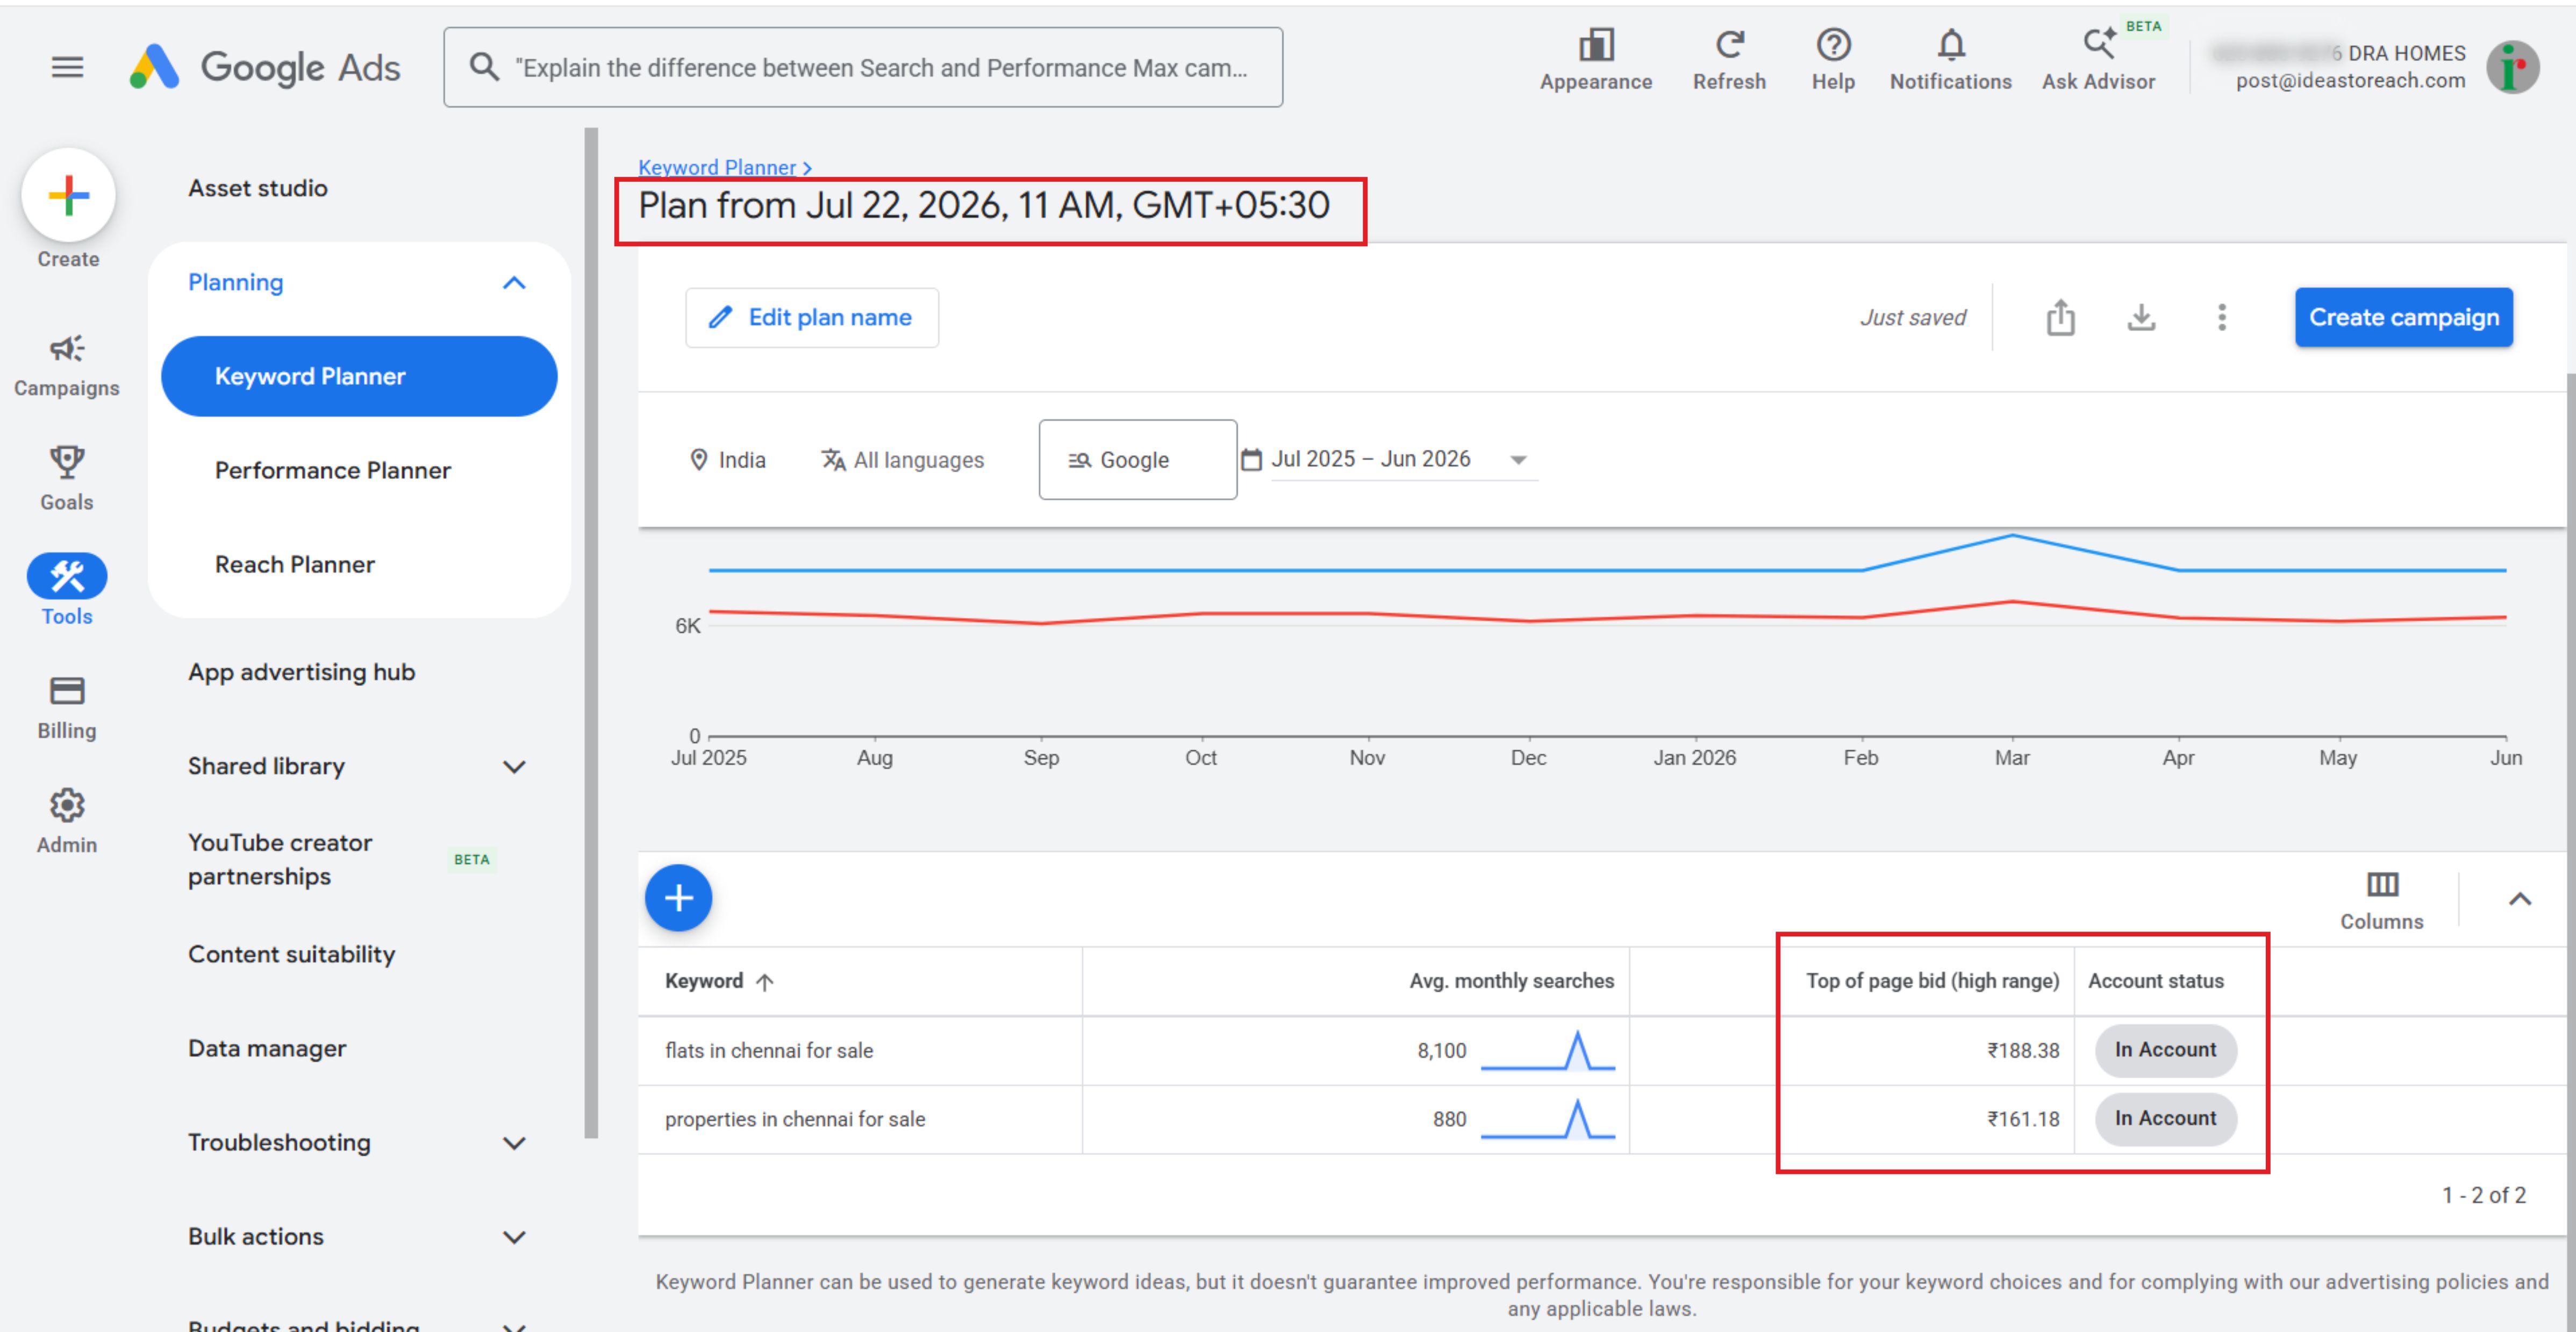Click the Create plus button
Viewport: 2576px width, 1332px height.
click(68, 195)
